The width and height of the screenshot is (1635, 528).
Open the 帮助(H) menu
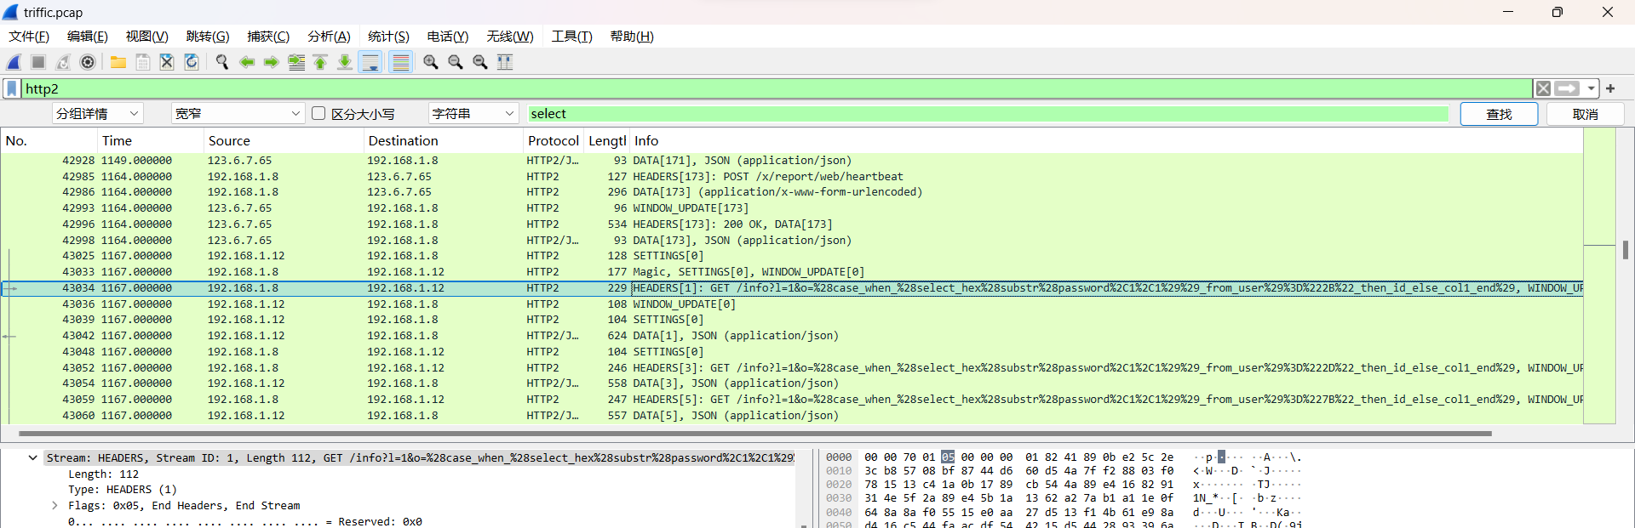(632, 37)
